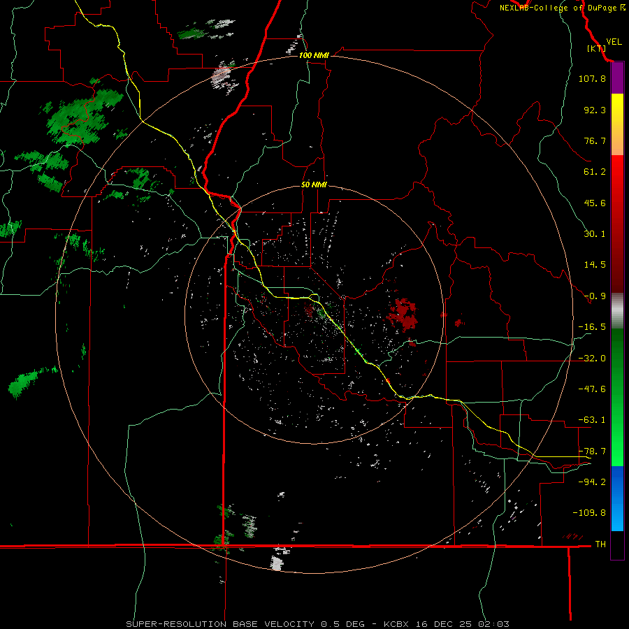
Task: Select the gray near-zero color bar segment
Action: (x=617, y=311)
